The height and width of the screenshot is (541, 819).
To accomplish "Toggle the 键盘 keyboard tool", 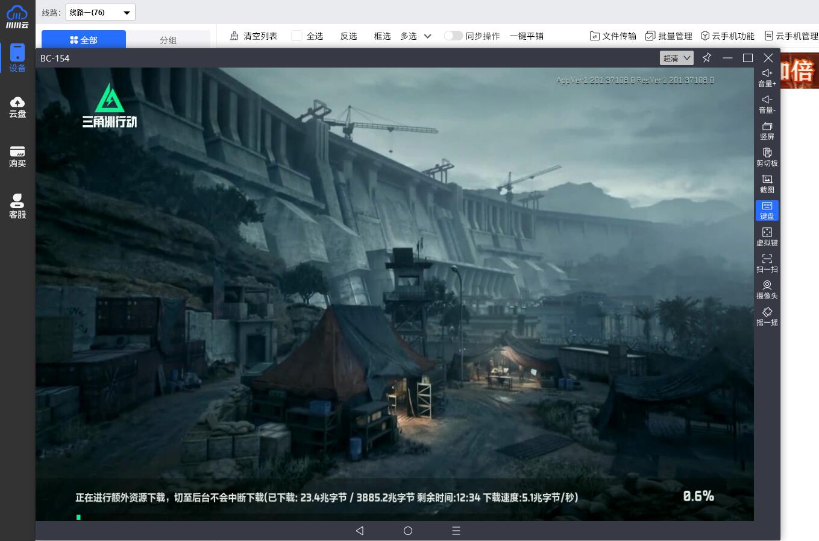I will coord(767,210).
